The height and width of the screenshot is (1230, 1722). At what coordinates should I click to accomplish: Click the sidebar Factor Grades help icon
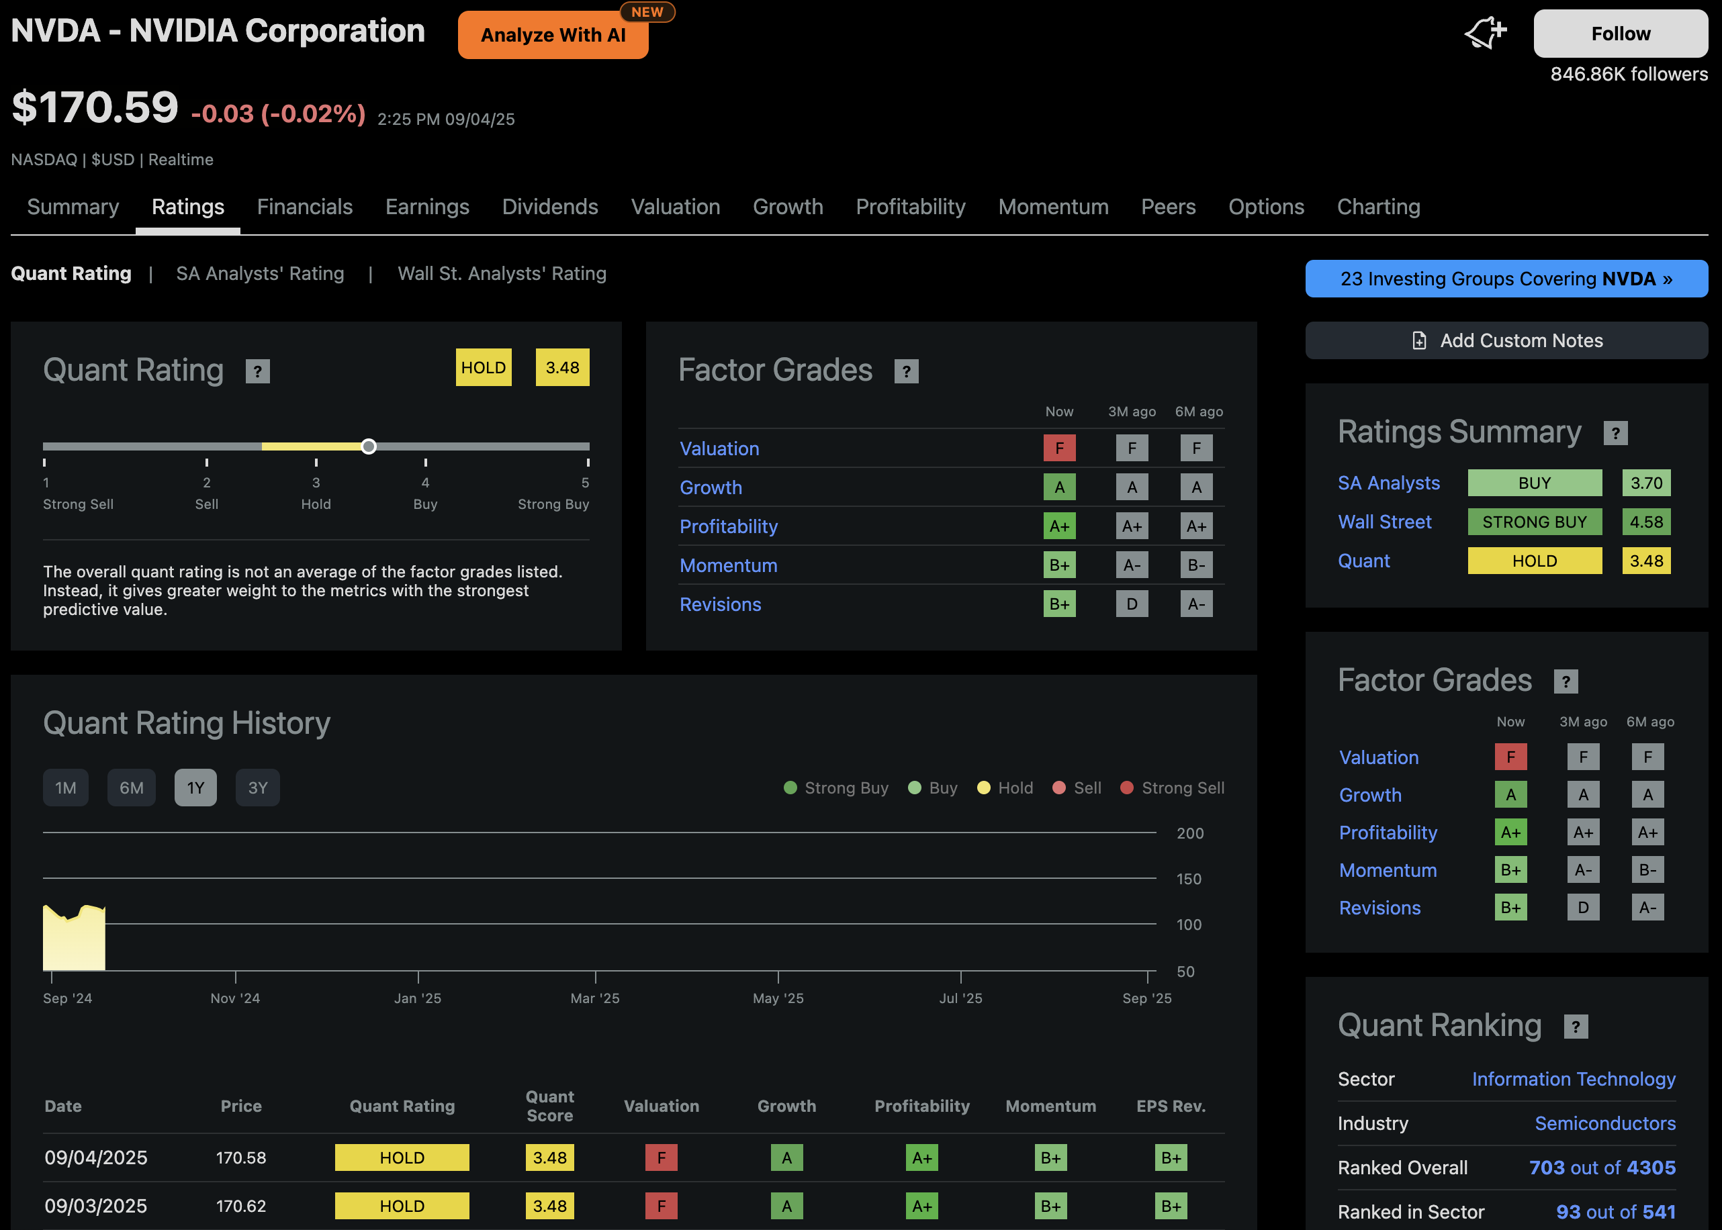pyautogui.click(x=1565, y=681)
